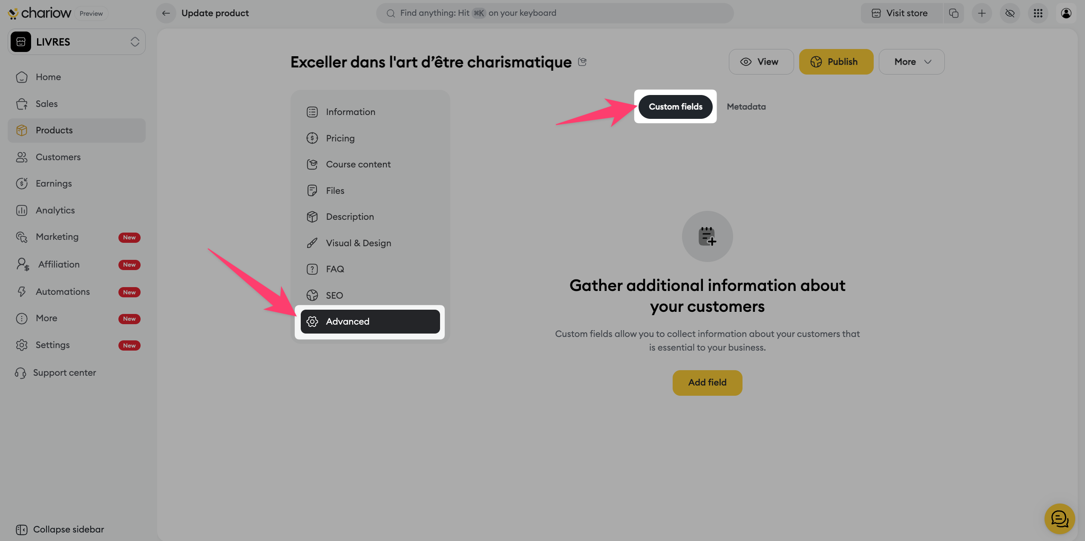Image resolution: width=1085 pixels, height=541 pixels.
Task: Open the apps grid icon
Action: 1038,13
